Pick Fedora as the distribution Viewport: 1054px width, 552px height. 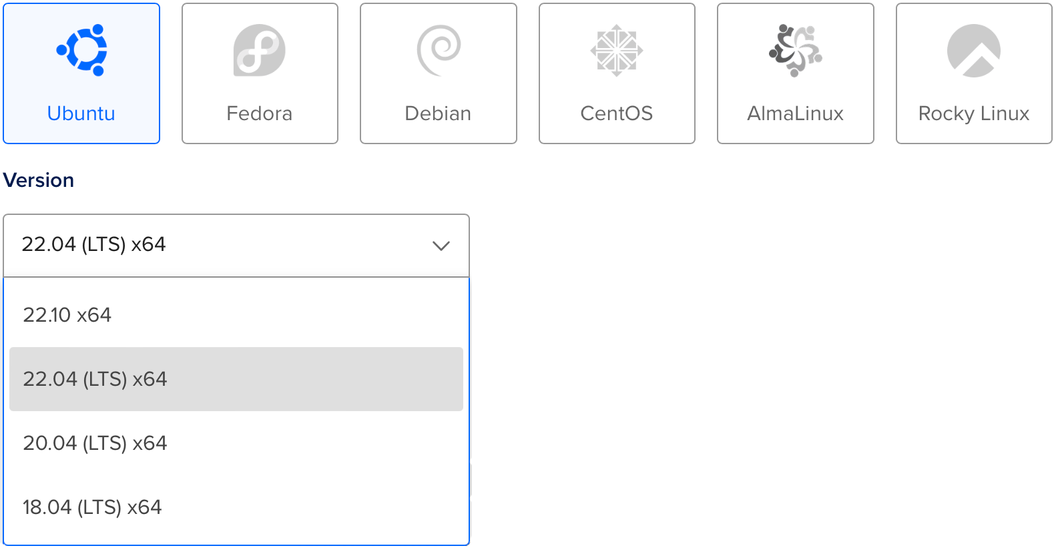tap(260, 72)
